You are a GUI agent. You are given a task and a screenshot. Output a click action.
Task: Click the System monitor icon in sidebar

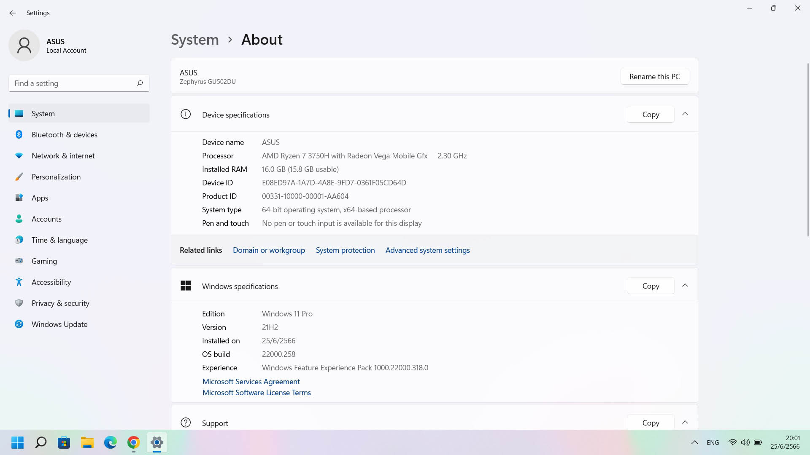(x=19, y=113)
